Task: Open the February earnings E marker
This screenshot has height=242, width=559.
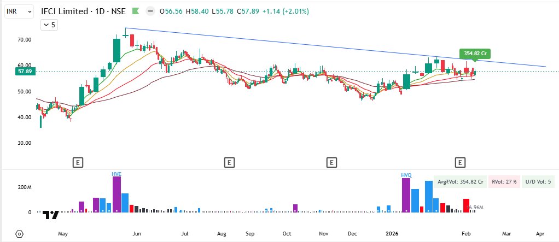Action: click(460, 163)
